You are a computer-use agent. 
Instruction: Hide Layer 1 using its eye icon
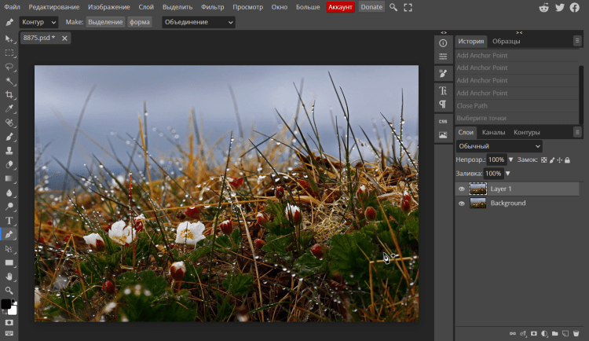(462, 189)
